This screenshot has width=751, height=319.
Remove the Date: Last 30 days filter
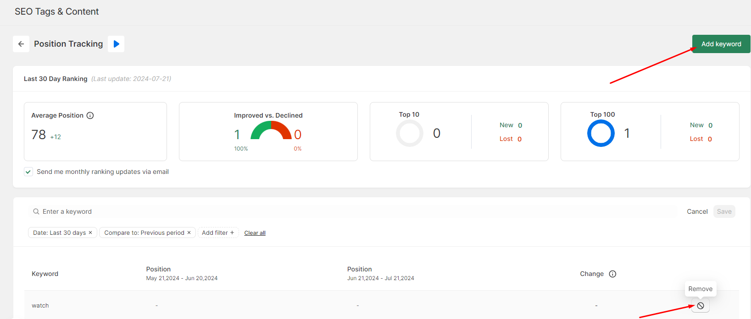(x=90, y=232)
